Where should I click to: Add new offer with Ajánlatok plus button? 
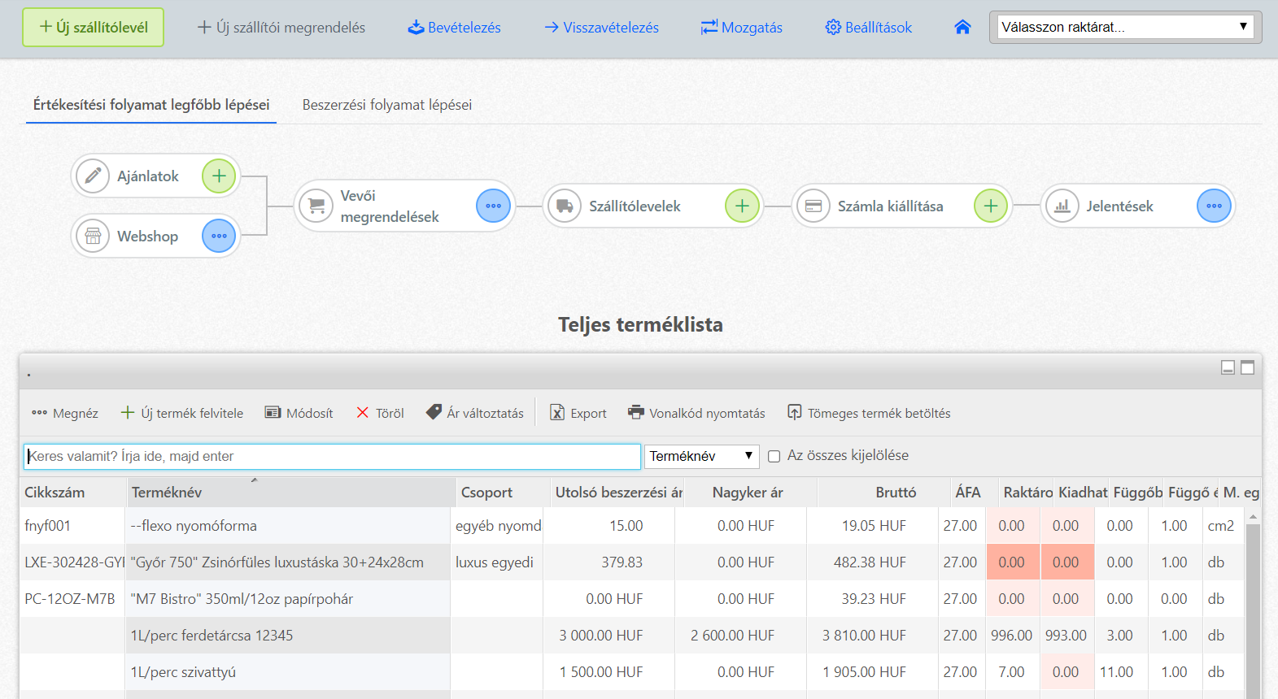click(x=219, y=176)
